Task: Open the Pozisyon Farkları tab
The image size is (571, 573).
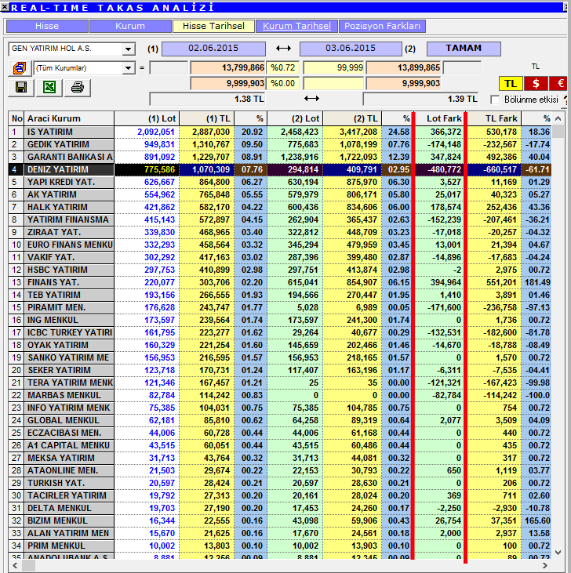Action: [383, 26]
